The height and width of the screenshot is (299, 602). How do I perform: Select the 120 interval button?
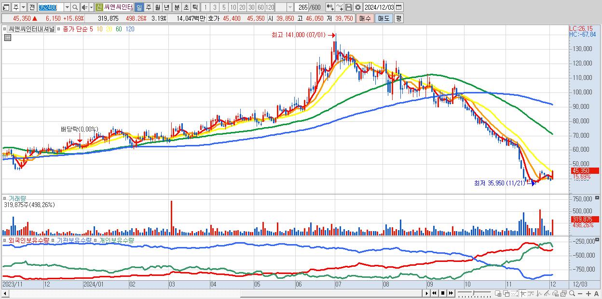coord(270,8)
